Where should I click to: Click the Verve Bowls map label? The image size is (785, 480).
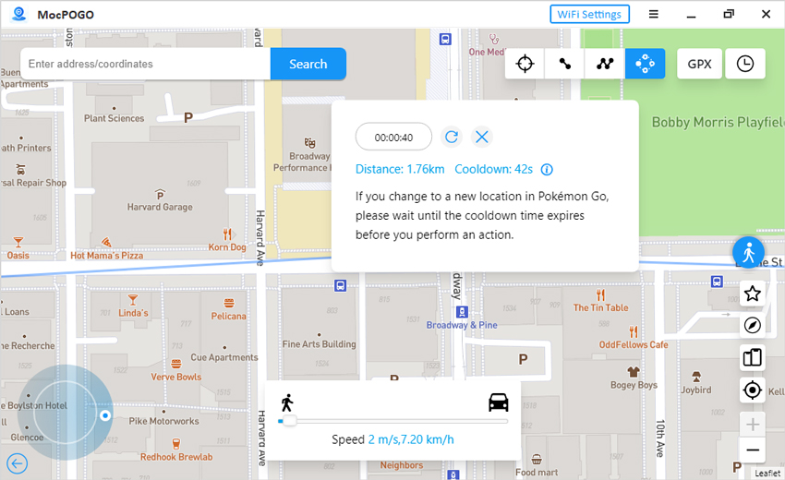pyautogui.click(x=176, y=377)
